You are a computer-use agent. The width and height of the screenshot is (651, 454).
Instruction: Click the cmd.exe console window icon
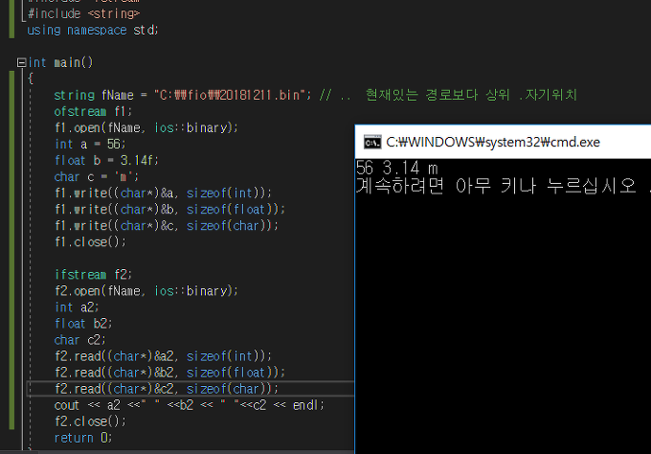point(372,142)
